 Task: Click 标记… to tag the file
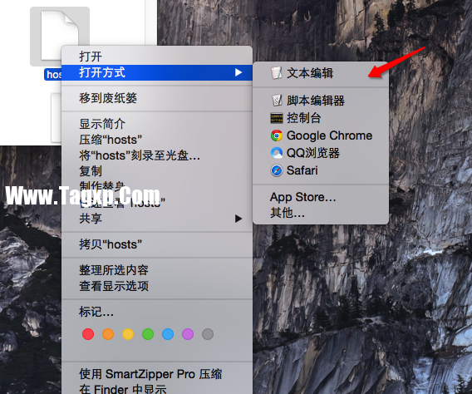click(x=156, y=312)
